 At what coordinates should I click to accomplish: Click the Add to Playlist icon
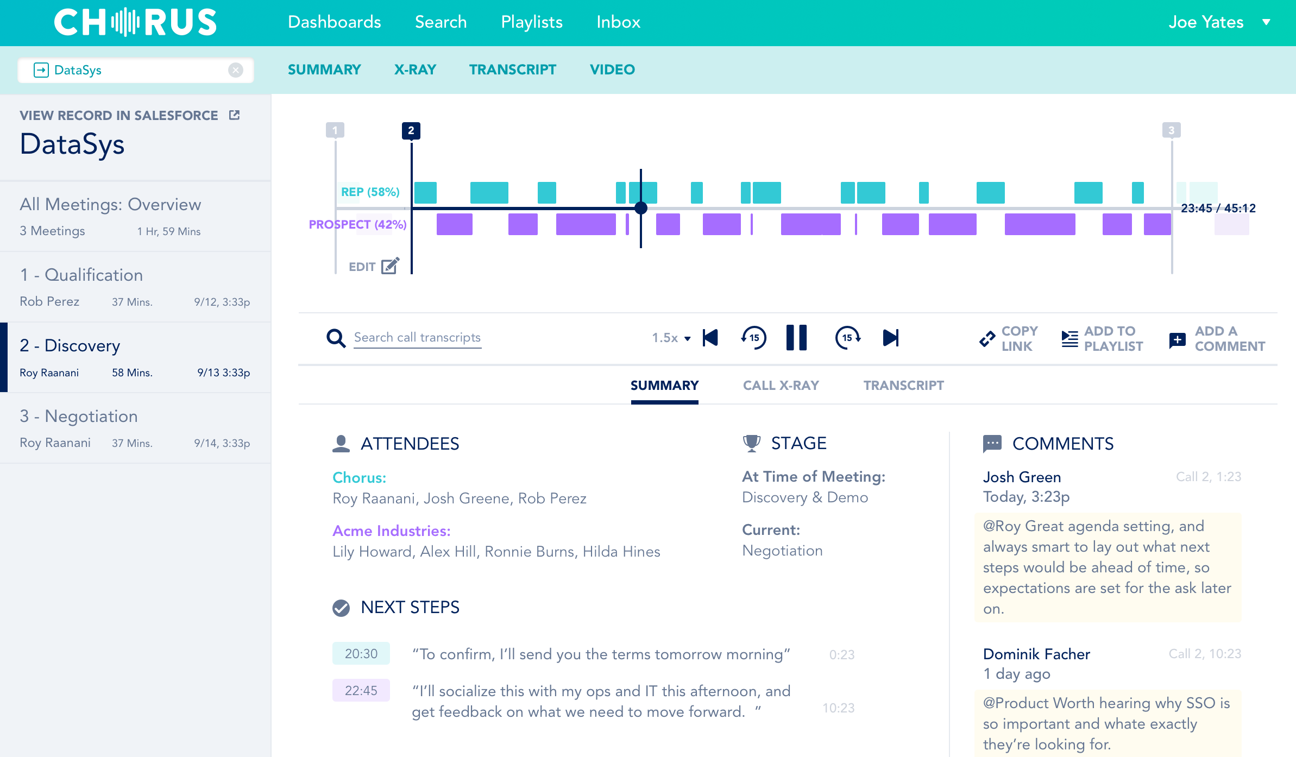1069,339
